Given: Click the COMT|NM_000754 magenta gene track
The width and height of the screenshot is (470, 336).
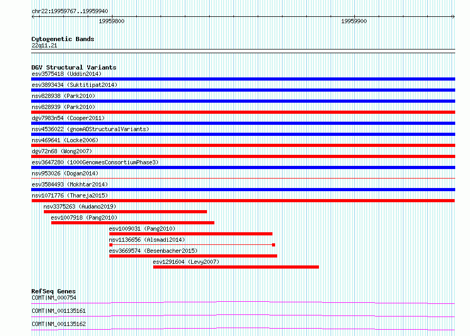Looking at the screenshot, I should (x=243, y=302).
